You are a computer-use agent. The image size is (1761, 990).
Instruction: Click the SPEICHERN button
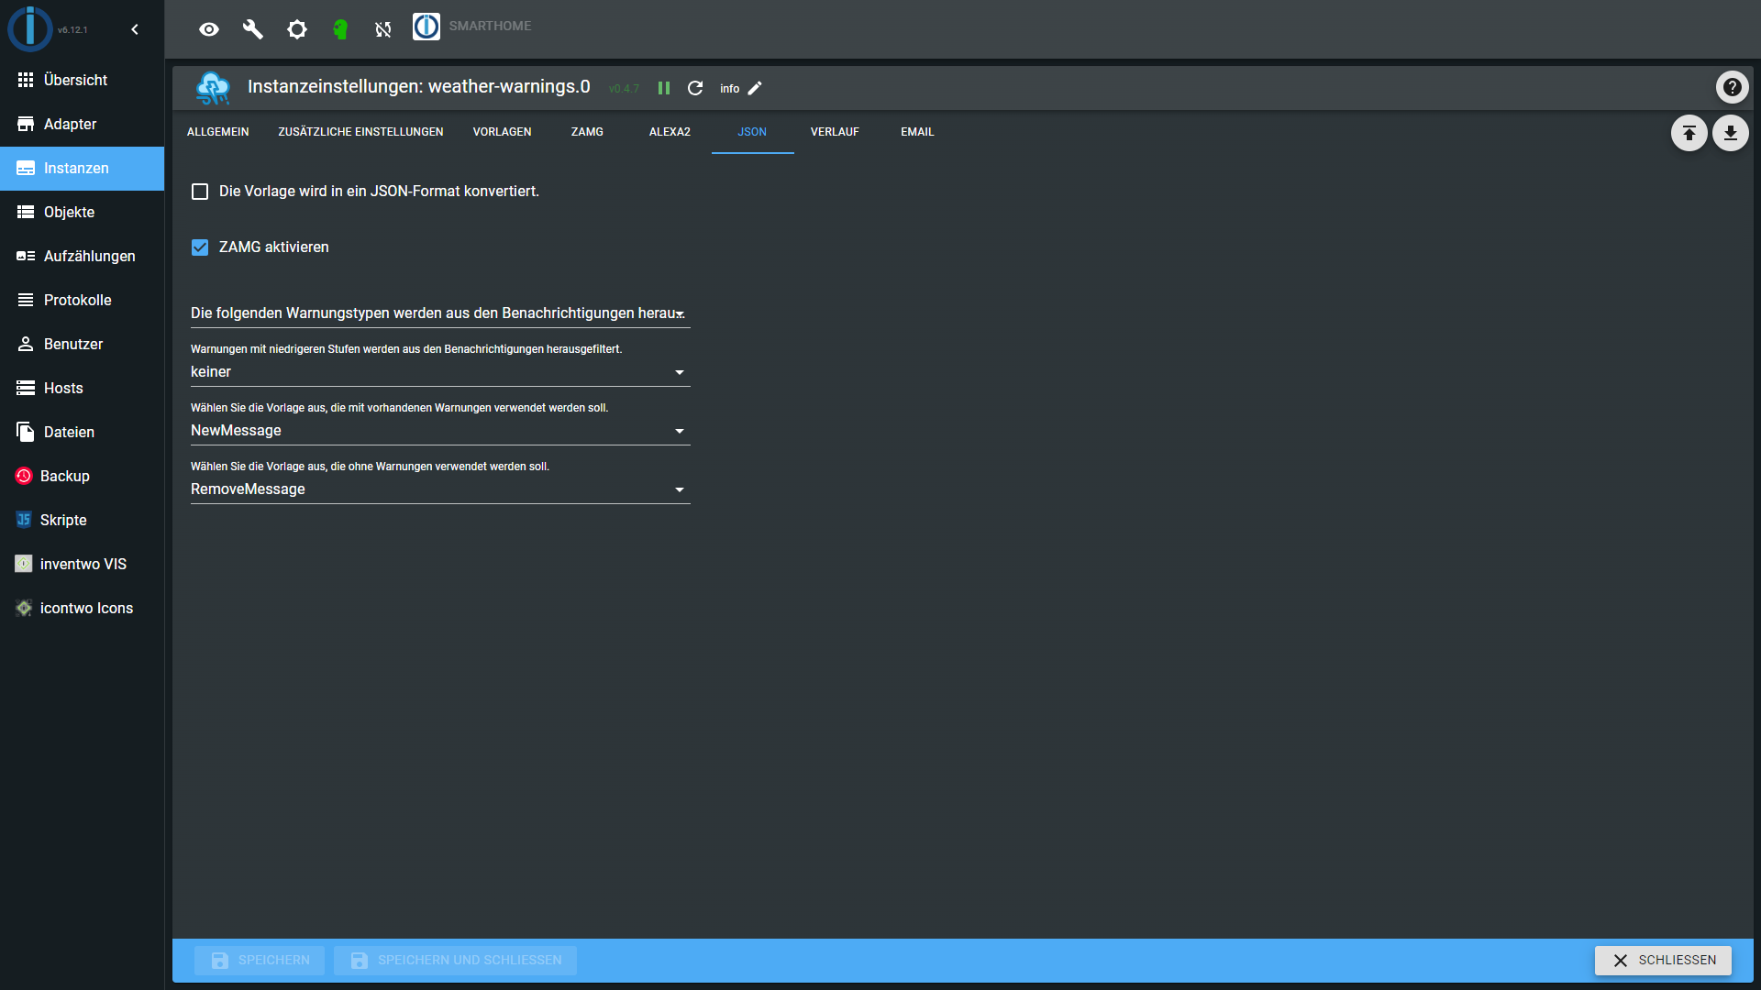click(x=260, y=960)
